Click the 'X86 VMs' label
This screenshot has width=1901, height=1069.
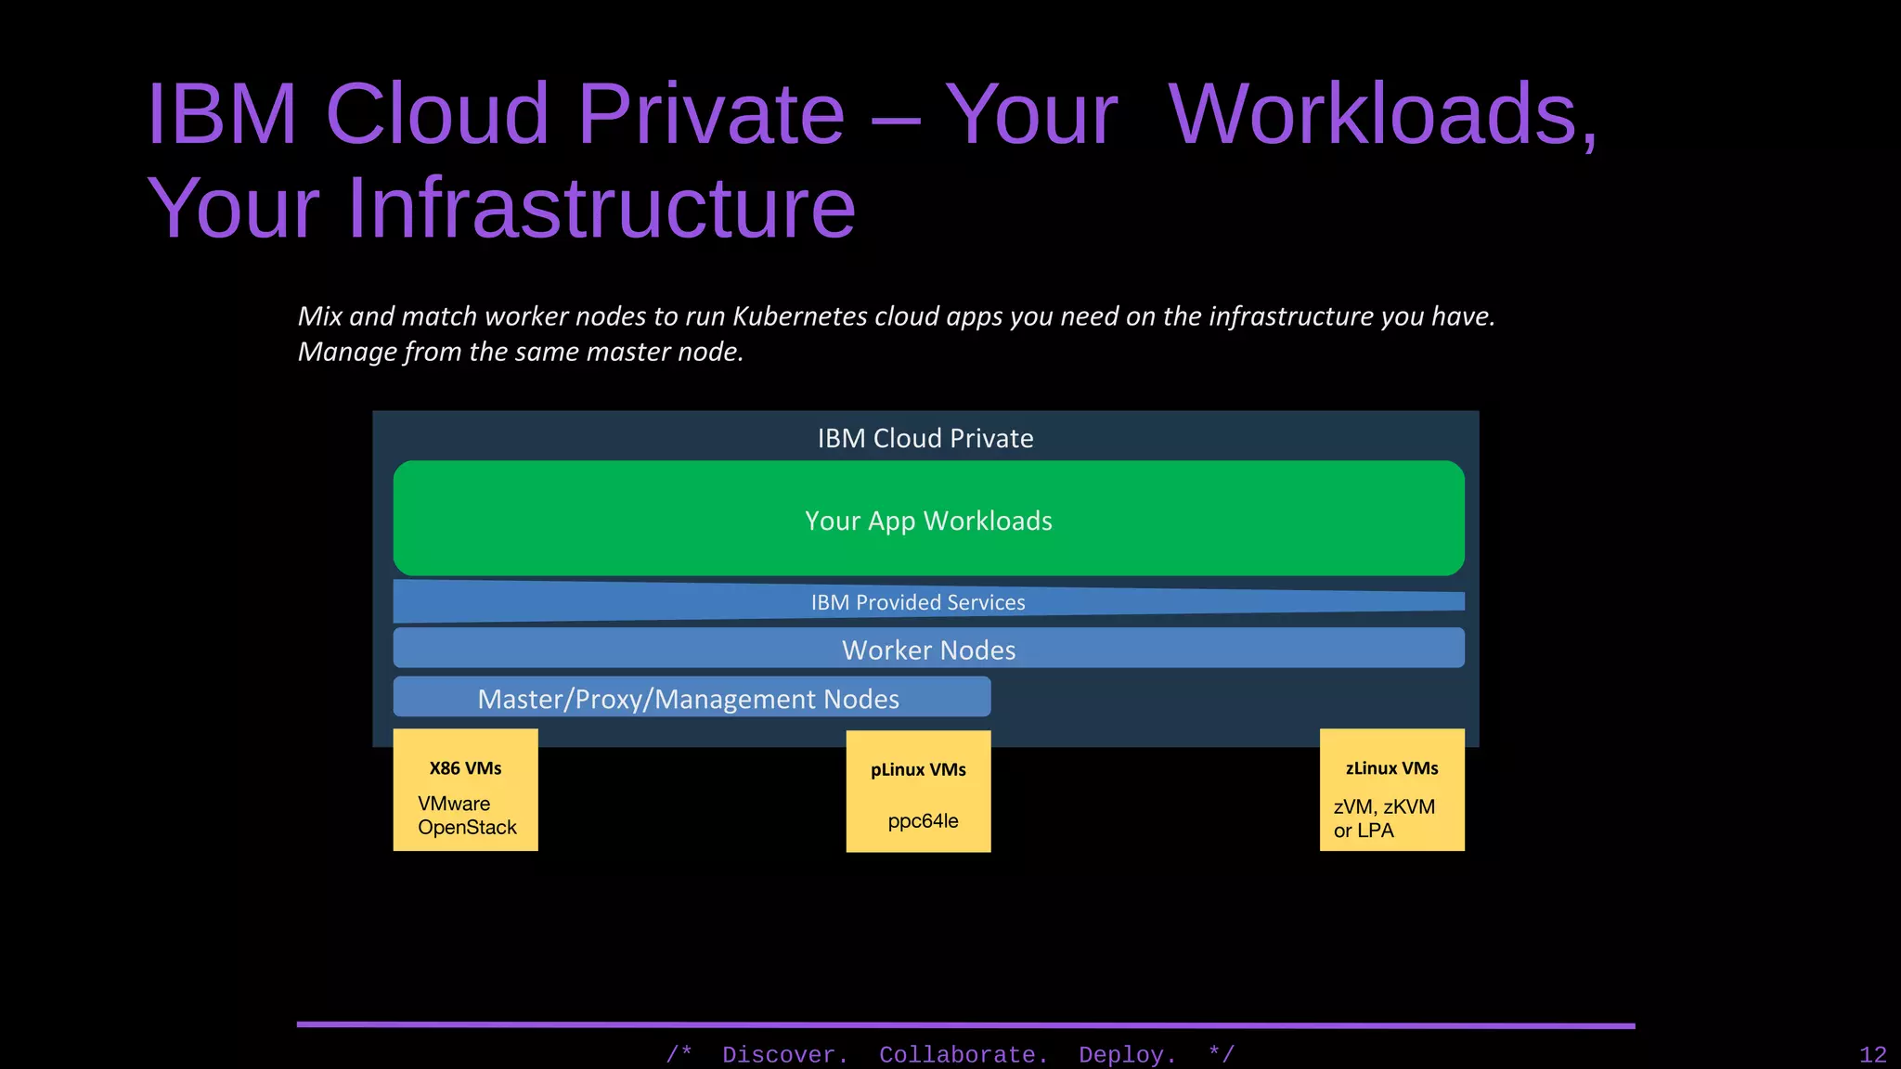[465, 768]
